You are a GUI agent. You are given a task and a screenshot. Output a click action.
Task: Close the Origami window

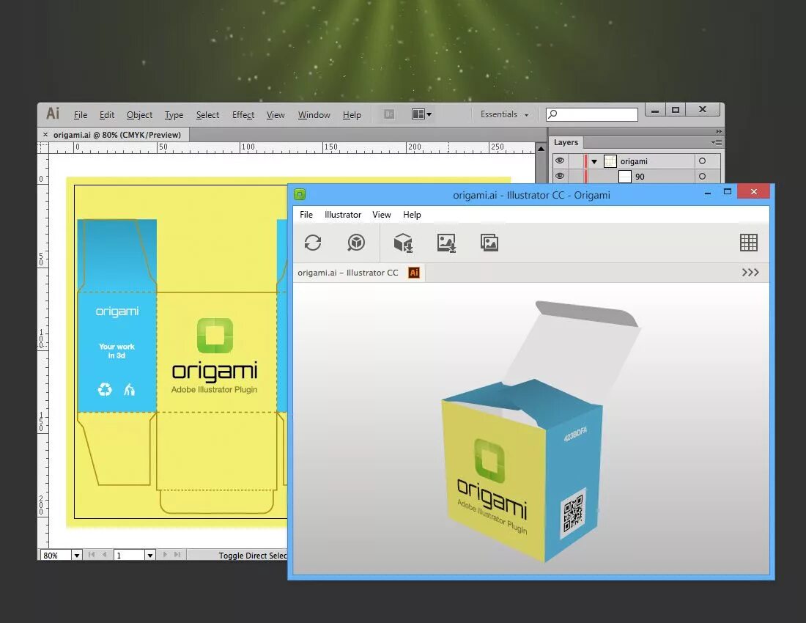tap(753, 192)
